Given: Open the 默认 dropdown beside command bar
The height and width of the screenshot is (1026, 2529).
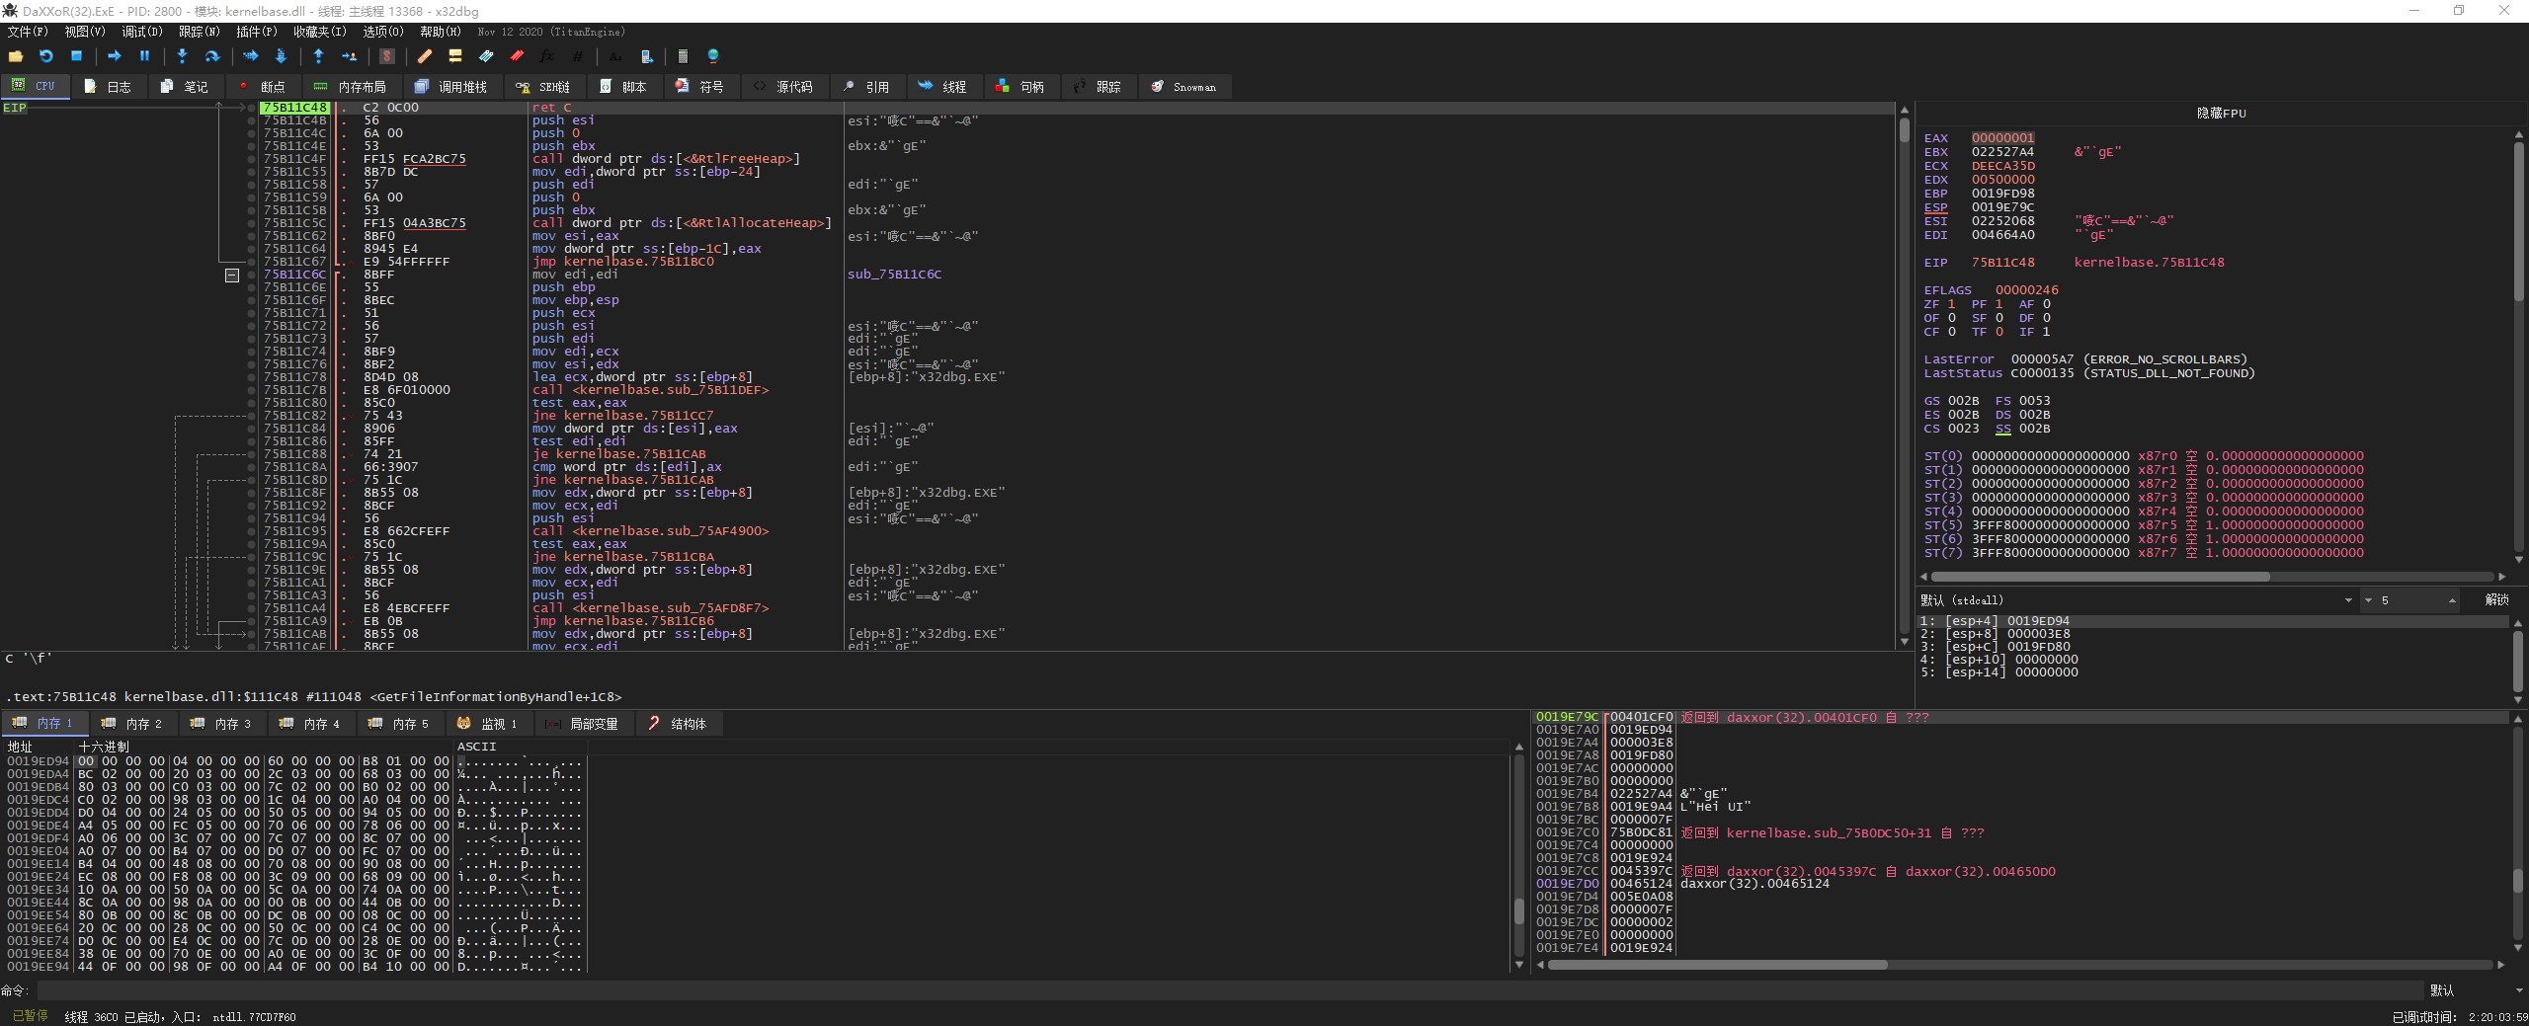Looking at the screenshot, I should point(2470,990).
